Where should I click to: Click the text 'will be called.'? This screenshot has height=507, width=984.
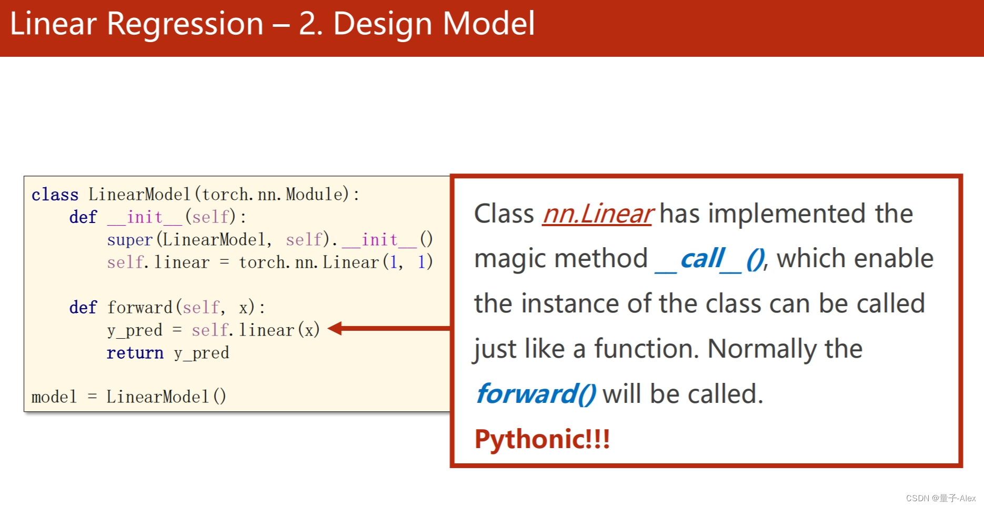[x=683, y=394]
